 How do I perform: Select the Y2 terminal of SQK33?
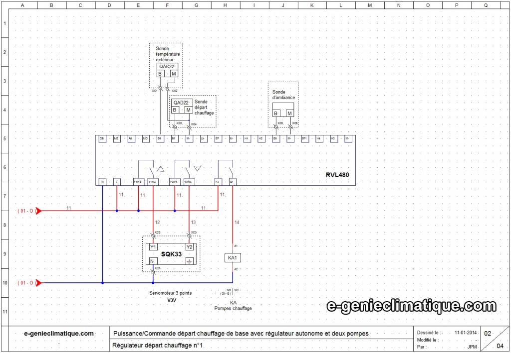click(189, 247)
